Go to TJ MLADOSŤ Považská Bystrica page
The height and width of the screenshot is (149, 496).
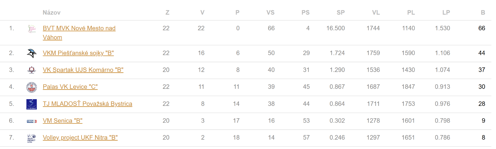pyautogui.click(x=87, y=104)
